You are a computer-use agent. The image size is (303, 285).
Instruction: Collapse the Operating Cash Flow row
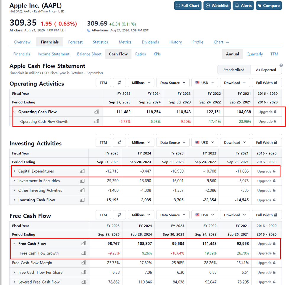14,112
